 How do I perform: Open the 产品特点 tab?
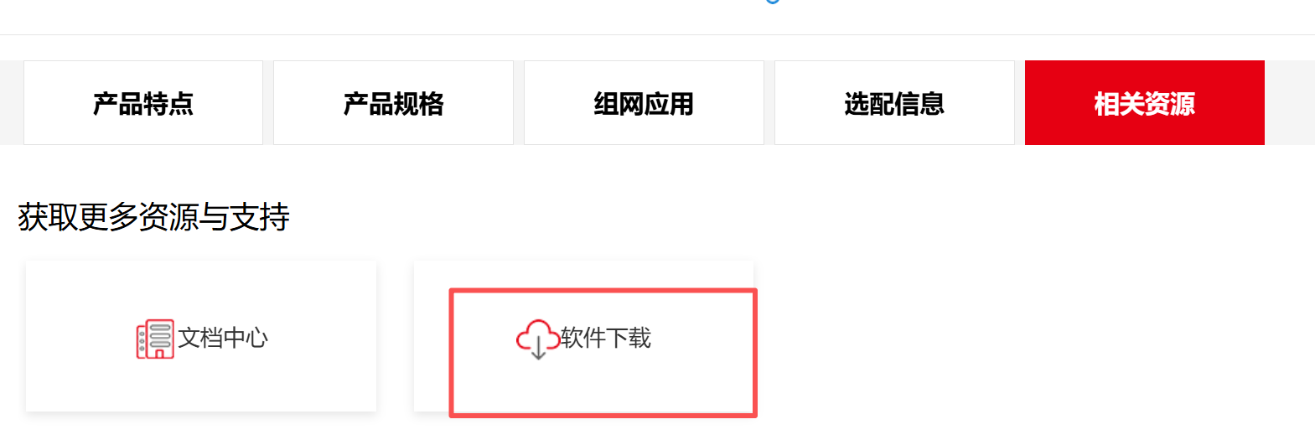click(143, 103)
